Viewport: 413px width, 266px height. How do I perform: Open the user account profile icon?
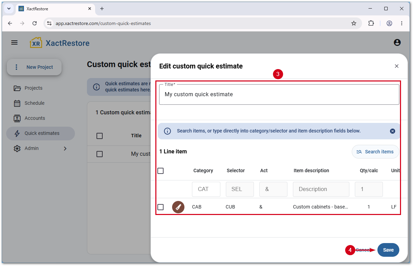[397, 42]
